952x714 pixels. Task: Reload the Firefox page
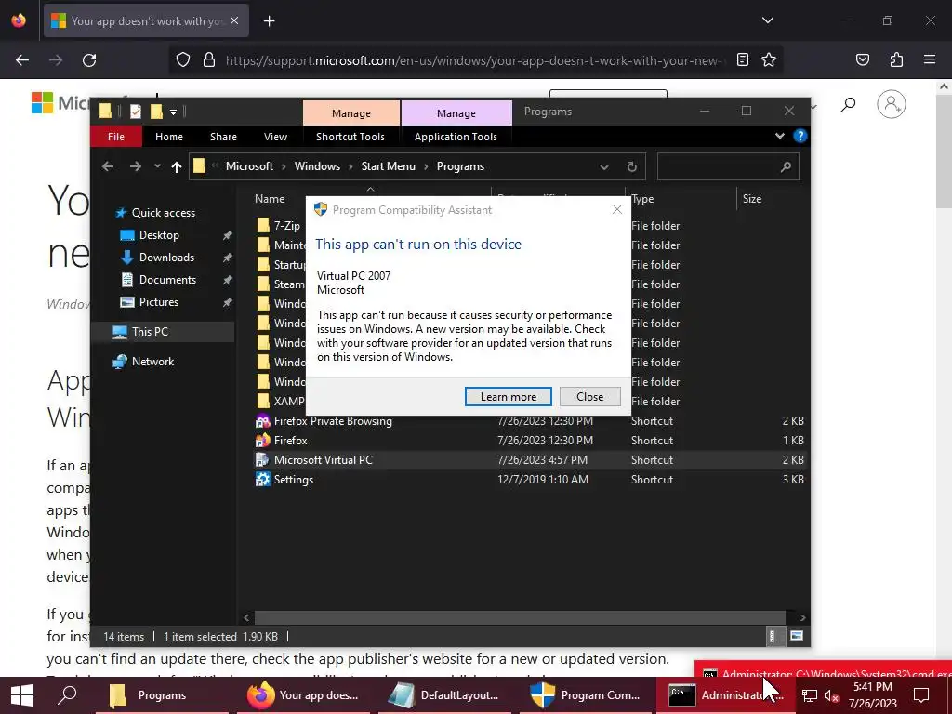click(89, 60)
